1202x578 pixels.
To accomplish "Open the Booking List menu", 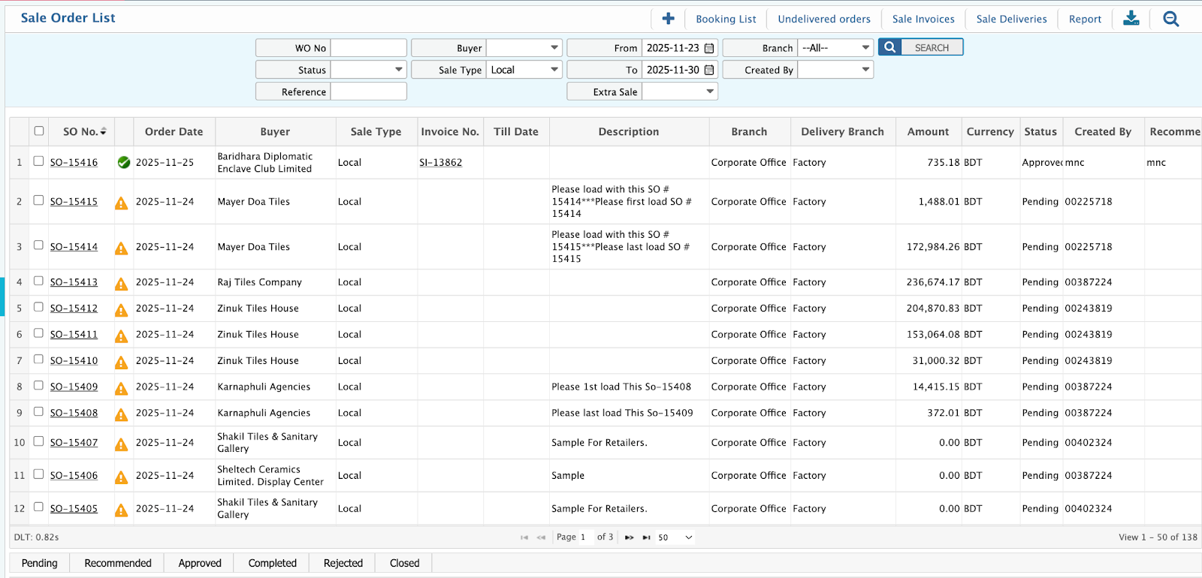I will click(x=726, y=19).
